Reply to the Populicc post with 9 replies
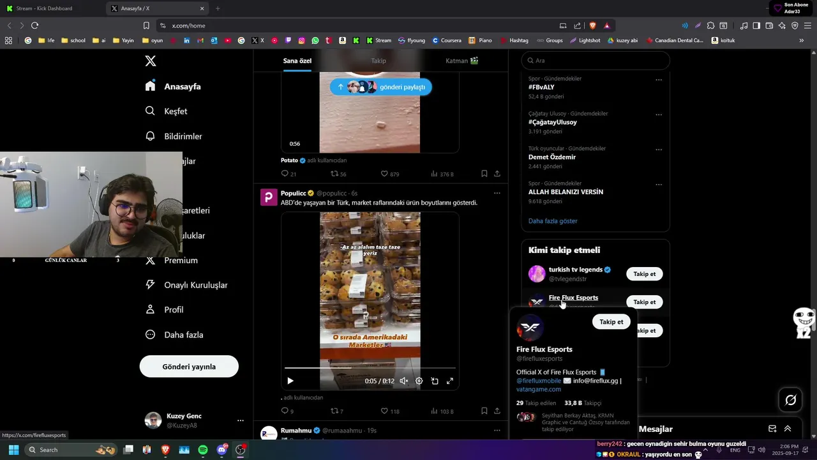Screen dimensions: 817x460 (x=288, y=411)
